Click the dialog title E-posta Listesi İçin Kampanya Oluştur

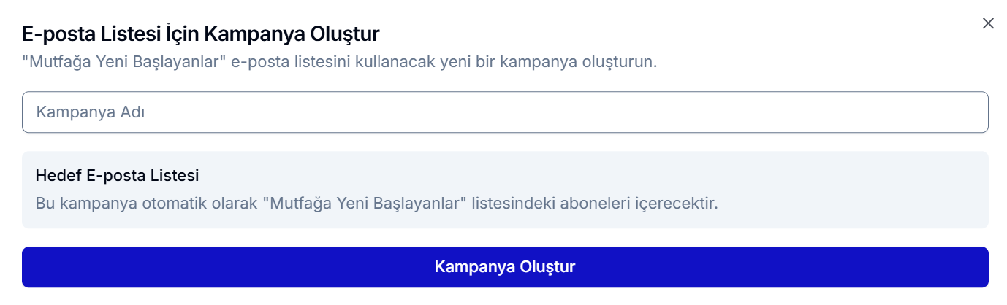click(201, 34)
